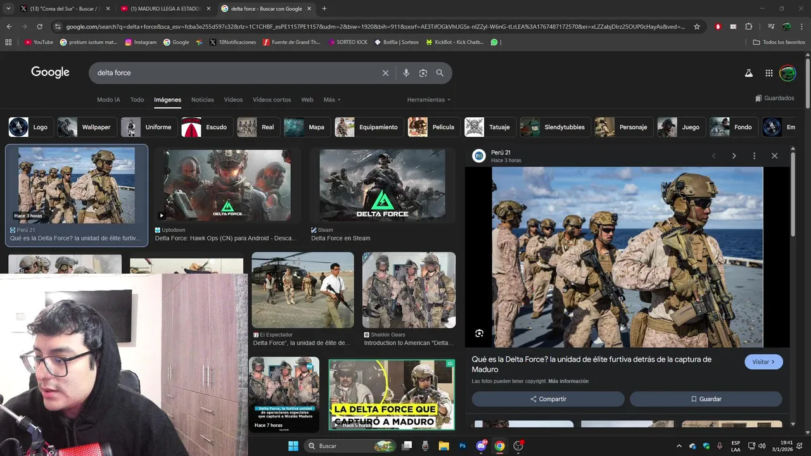The image size is (811, 456).
Task: Click the Guardar button in preview
Action: (x=706, y=399)
